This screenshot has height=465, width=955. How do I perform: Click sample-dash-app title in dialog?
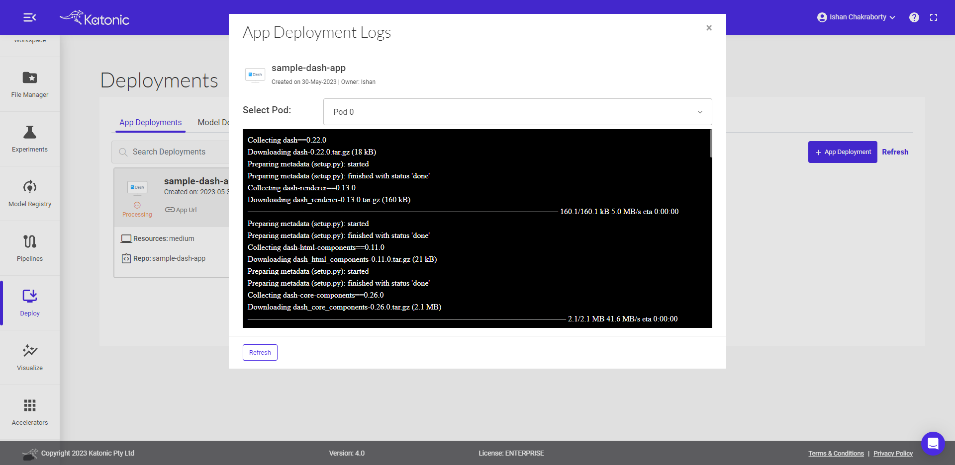tap(308, 68)
